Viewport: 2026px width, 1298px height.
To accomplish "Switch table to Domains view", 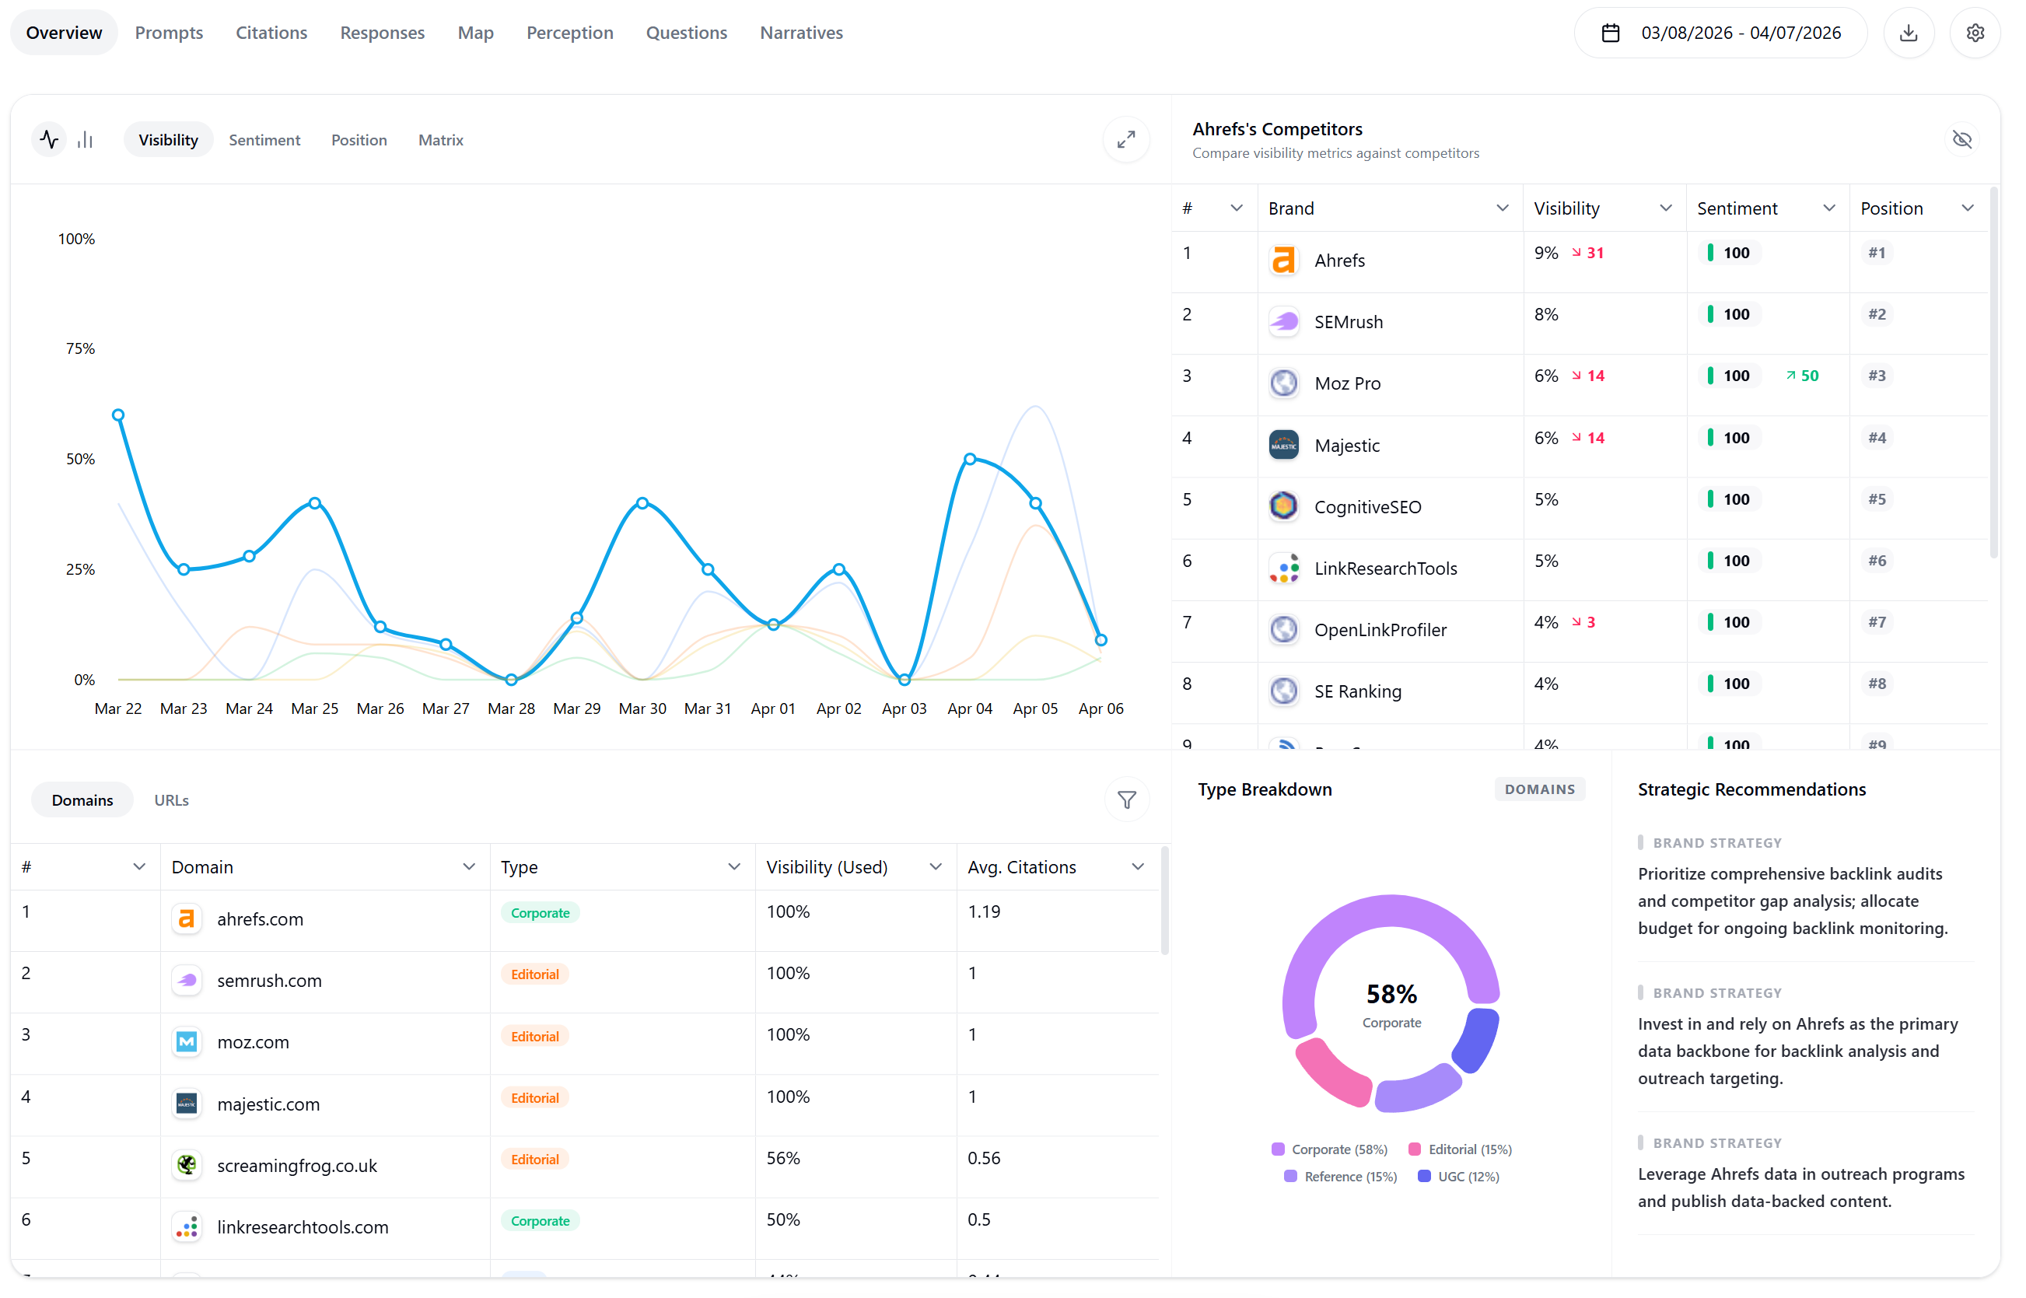I will pyautogui.click(x=82, y=799).
